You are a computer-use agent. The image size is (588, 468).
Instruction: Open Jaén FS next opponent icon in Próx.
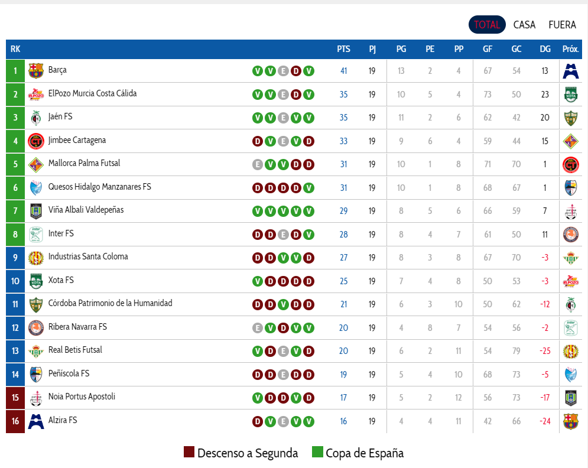(570, 118)
